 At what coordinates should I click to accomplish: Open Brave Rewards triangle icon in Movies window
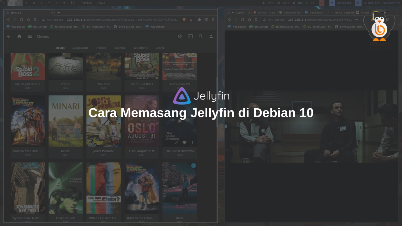tap(191, 19)
